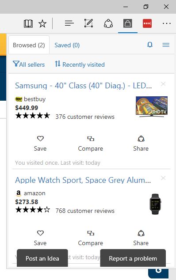
Task: Open red LastPass extension icon
Action: point(147,23)
